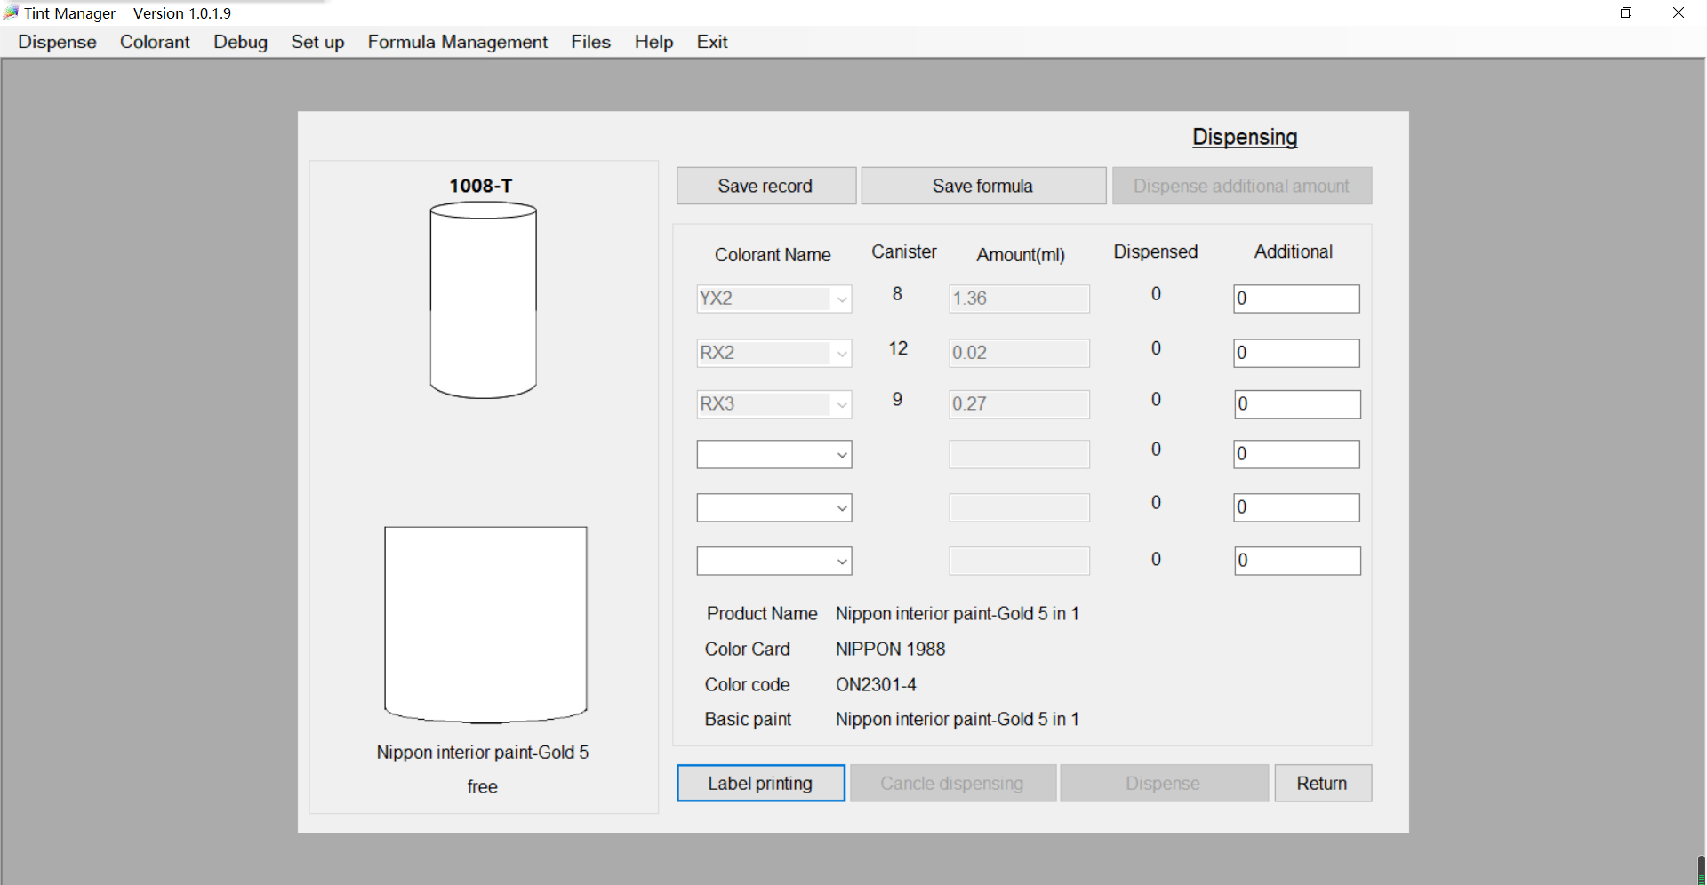Click Additional field in fourth row
Viewport: 1707px width, 885px height.
[x=1297, y=454]
